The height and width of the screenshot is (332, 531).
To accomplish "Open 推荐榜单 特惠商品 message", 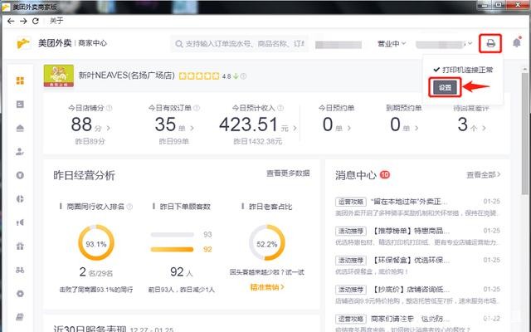I will click(417, 236).
